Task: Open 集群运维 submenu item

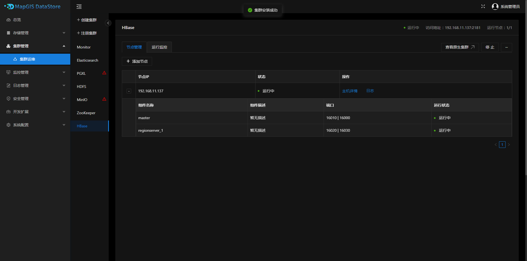Action: pyautogui.click(x=35, y=59)
